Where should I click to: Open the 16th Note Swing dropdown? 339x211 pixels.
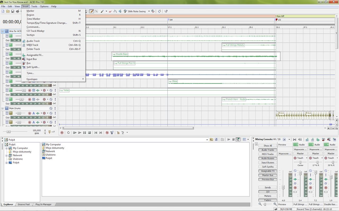click(x=149, y=11)
